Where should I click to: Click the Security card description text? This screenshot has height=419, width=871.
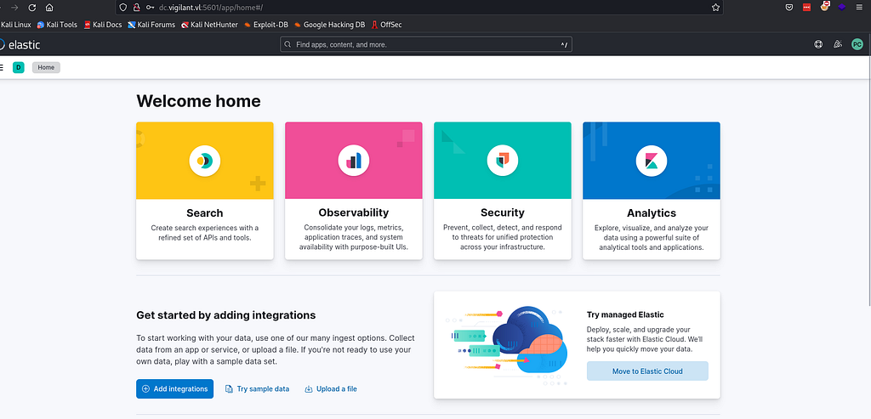pyautogui.click(x=503, y=237)
